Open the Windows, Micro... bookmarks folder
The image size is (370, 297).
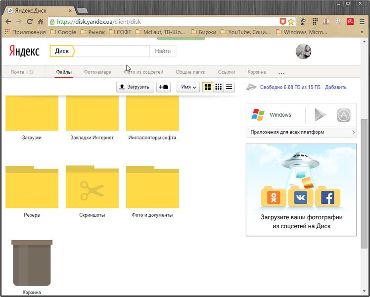[302, 32]
